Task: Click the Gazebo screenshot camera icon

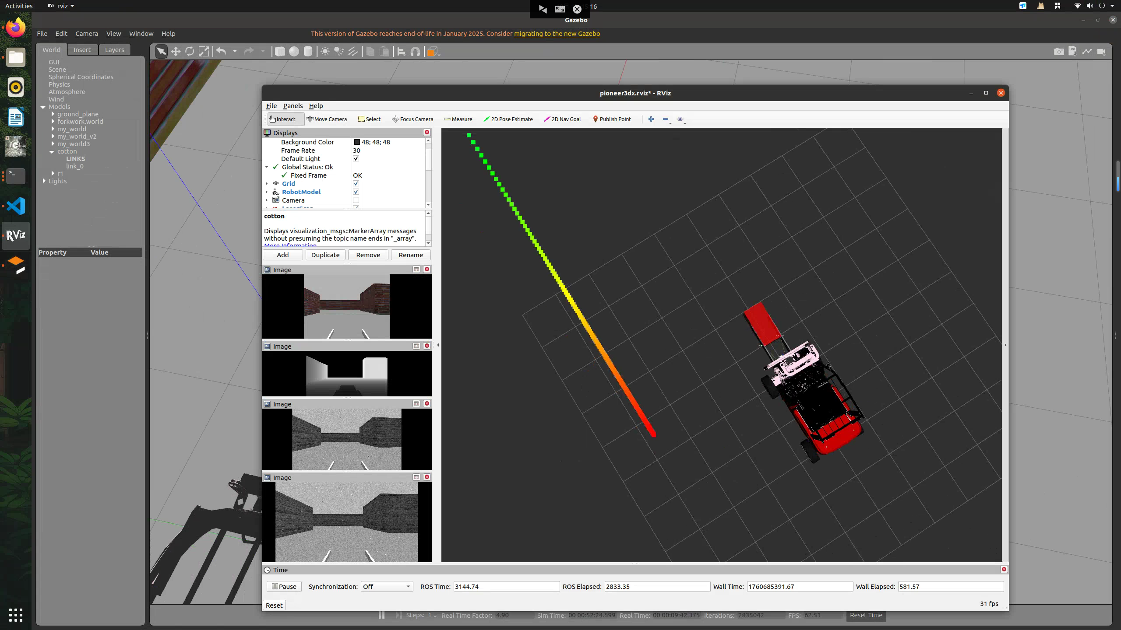Action: click(x=1058, y=52)
